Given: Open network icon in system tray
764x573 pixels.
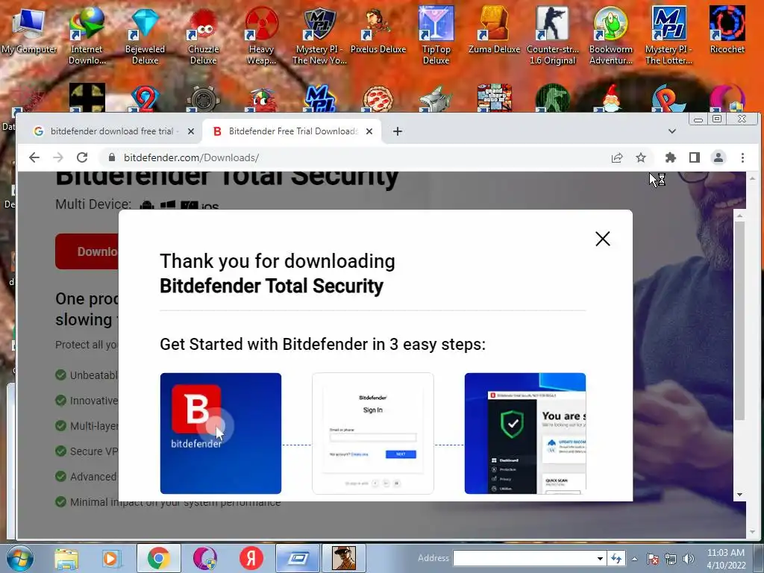Looking at the screenshot, I should tap(671, 559).
